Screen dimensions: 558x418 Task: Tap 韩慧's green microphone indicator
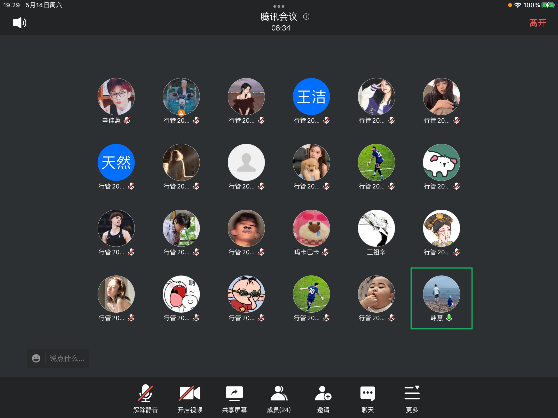tap(449, 318)
